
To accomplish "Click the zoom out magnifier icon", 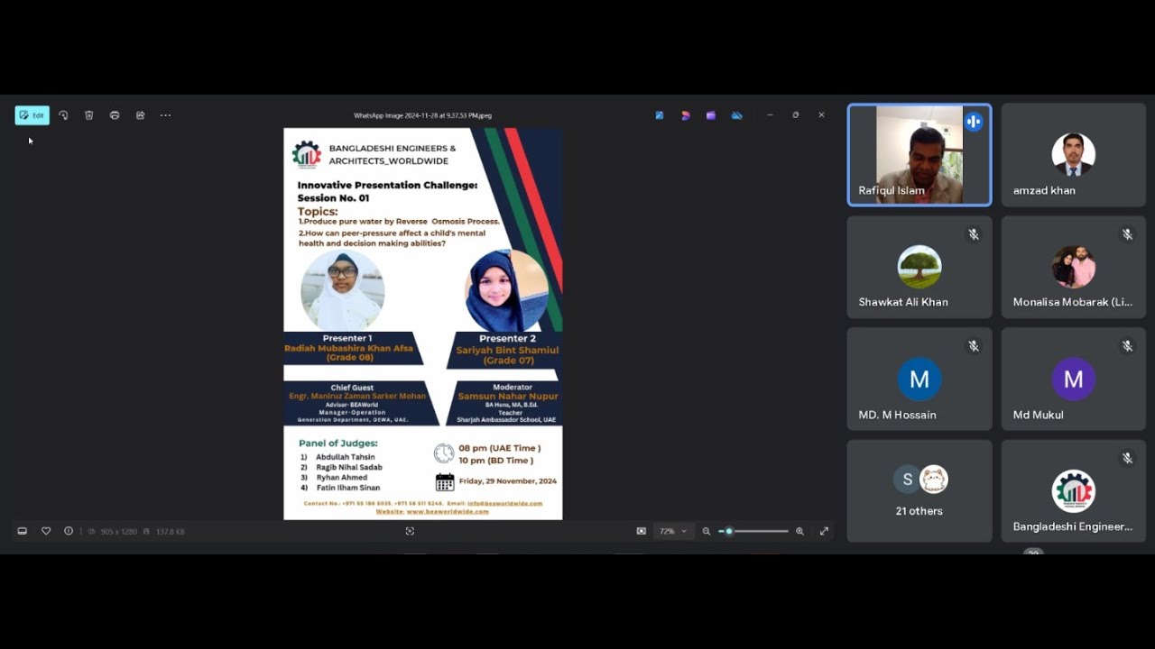I will coord(707,532).
